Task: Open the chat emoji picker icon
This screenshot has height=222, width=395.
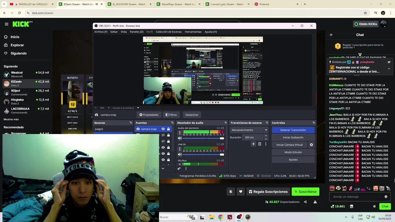Action: coord(386,197)
